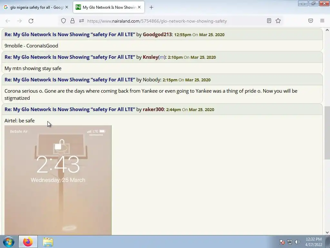Screen dimensions: 330x248
Task: Open the post title link by raker300
Action: point(70,109)
